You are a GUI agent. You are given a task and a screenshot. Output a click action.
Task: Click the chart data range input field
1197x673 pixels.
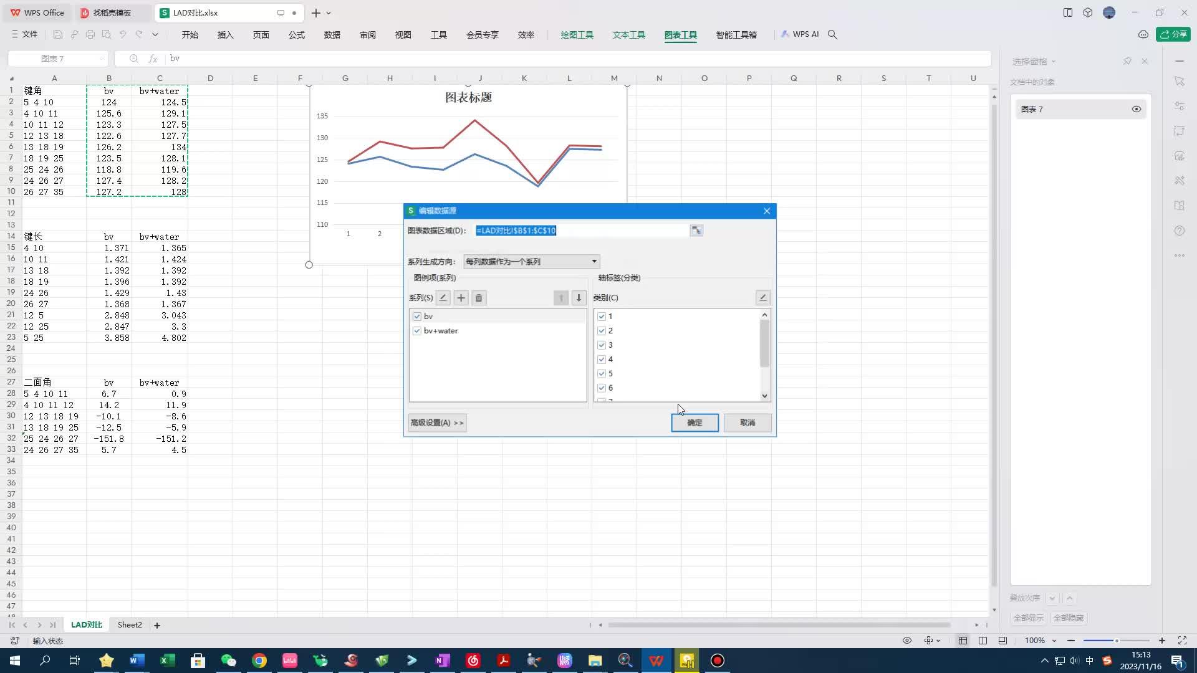pyautogui.click(x=581, y=231)
